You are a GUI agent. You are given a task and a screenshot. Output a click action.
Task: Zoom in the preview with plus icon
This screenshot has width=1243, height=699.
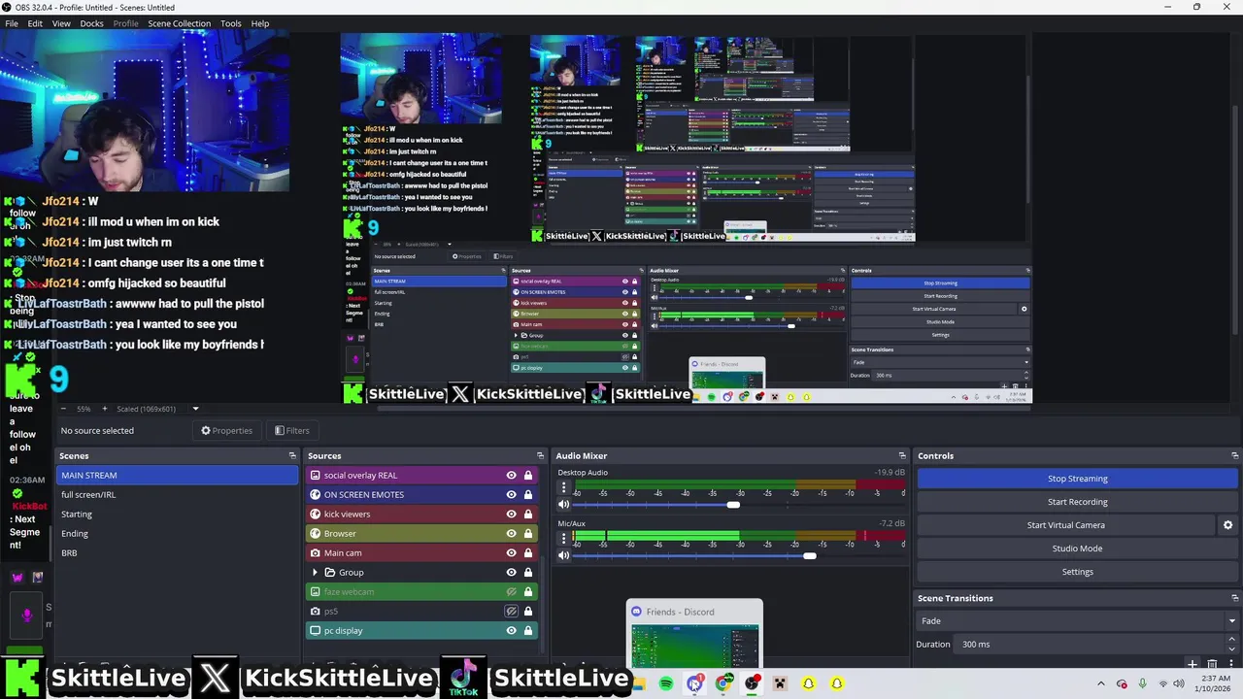pyautogui.click(x=107, y=409)
